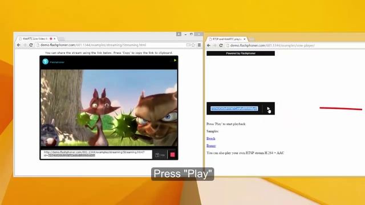Click the 'You can share the stream' instruction text

[x=109, y=53]
